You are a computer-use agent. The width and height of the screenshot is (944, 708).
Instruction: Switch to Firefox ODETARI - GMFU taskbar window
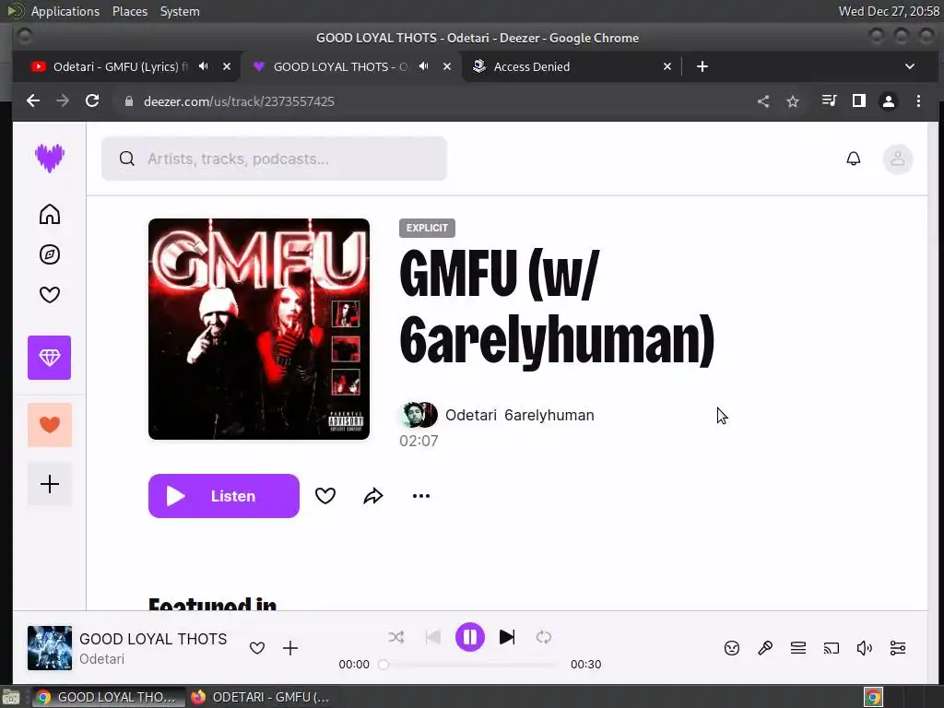[260, 697]
